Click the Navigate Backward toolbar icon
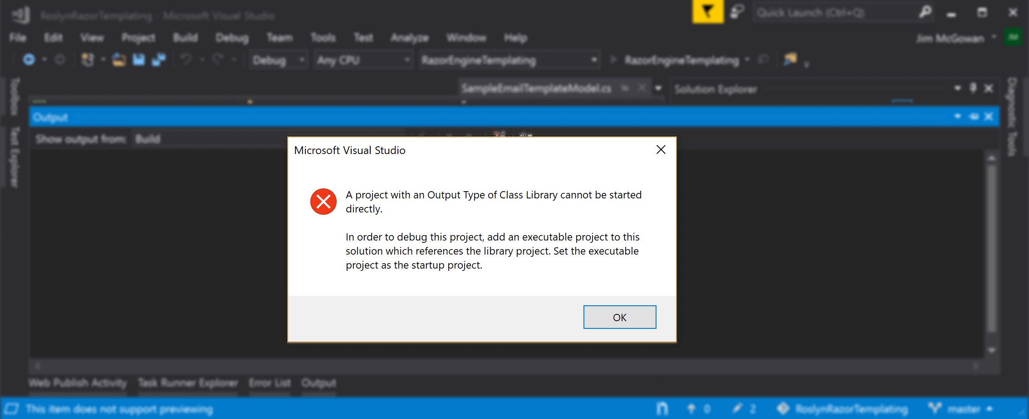This screenshot has height=419, width=1029. click(x=29, y=59)
